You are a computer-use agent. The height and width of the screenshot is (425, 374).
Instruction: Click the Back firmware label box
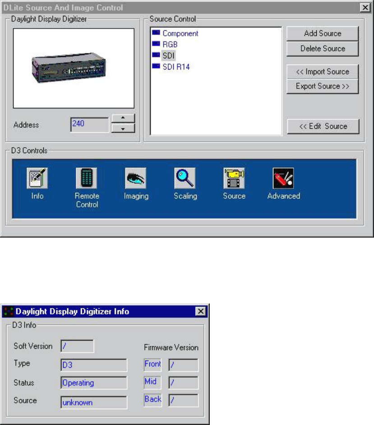pyautogui.click(x=153, y=400)
